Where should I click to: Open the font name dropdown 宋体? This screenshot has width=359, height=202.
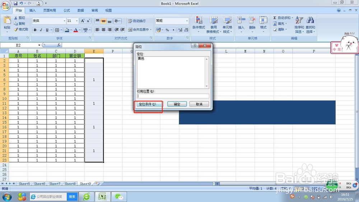pyautogui.click(x=64, y=21)
